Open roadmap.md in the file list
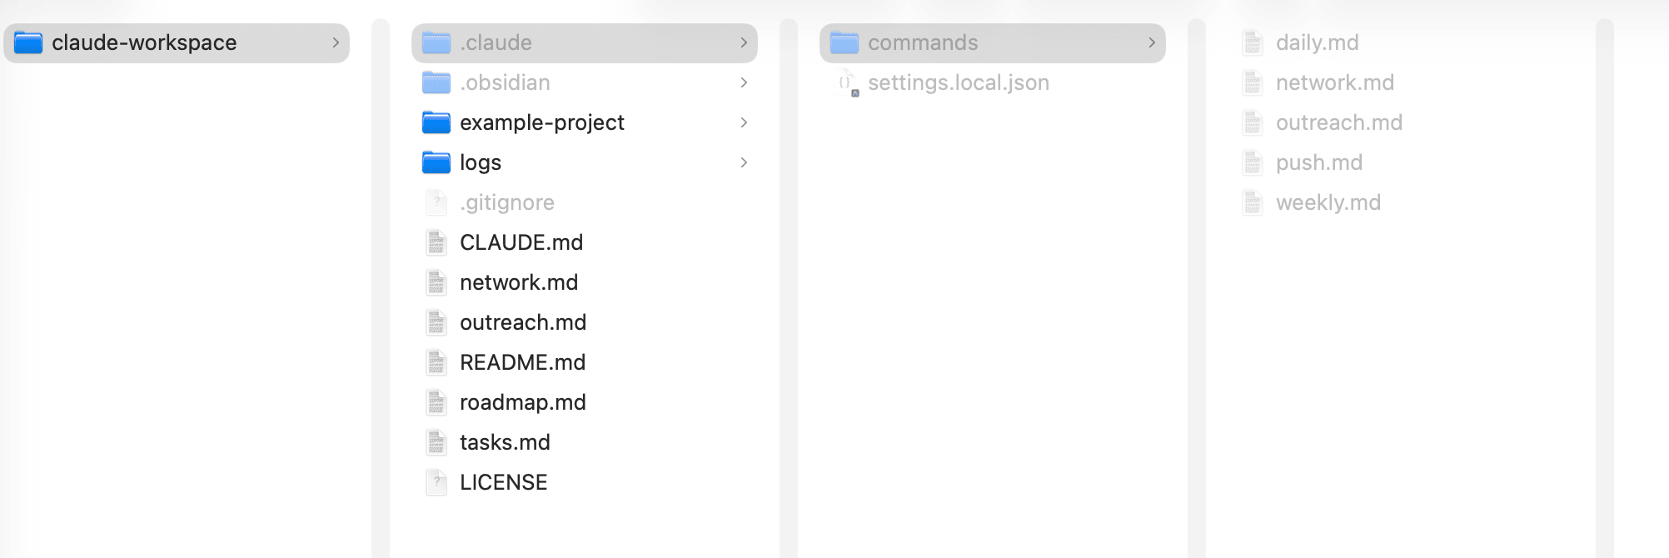 pos(522,402)
